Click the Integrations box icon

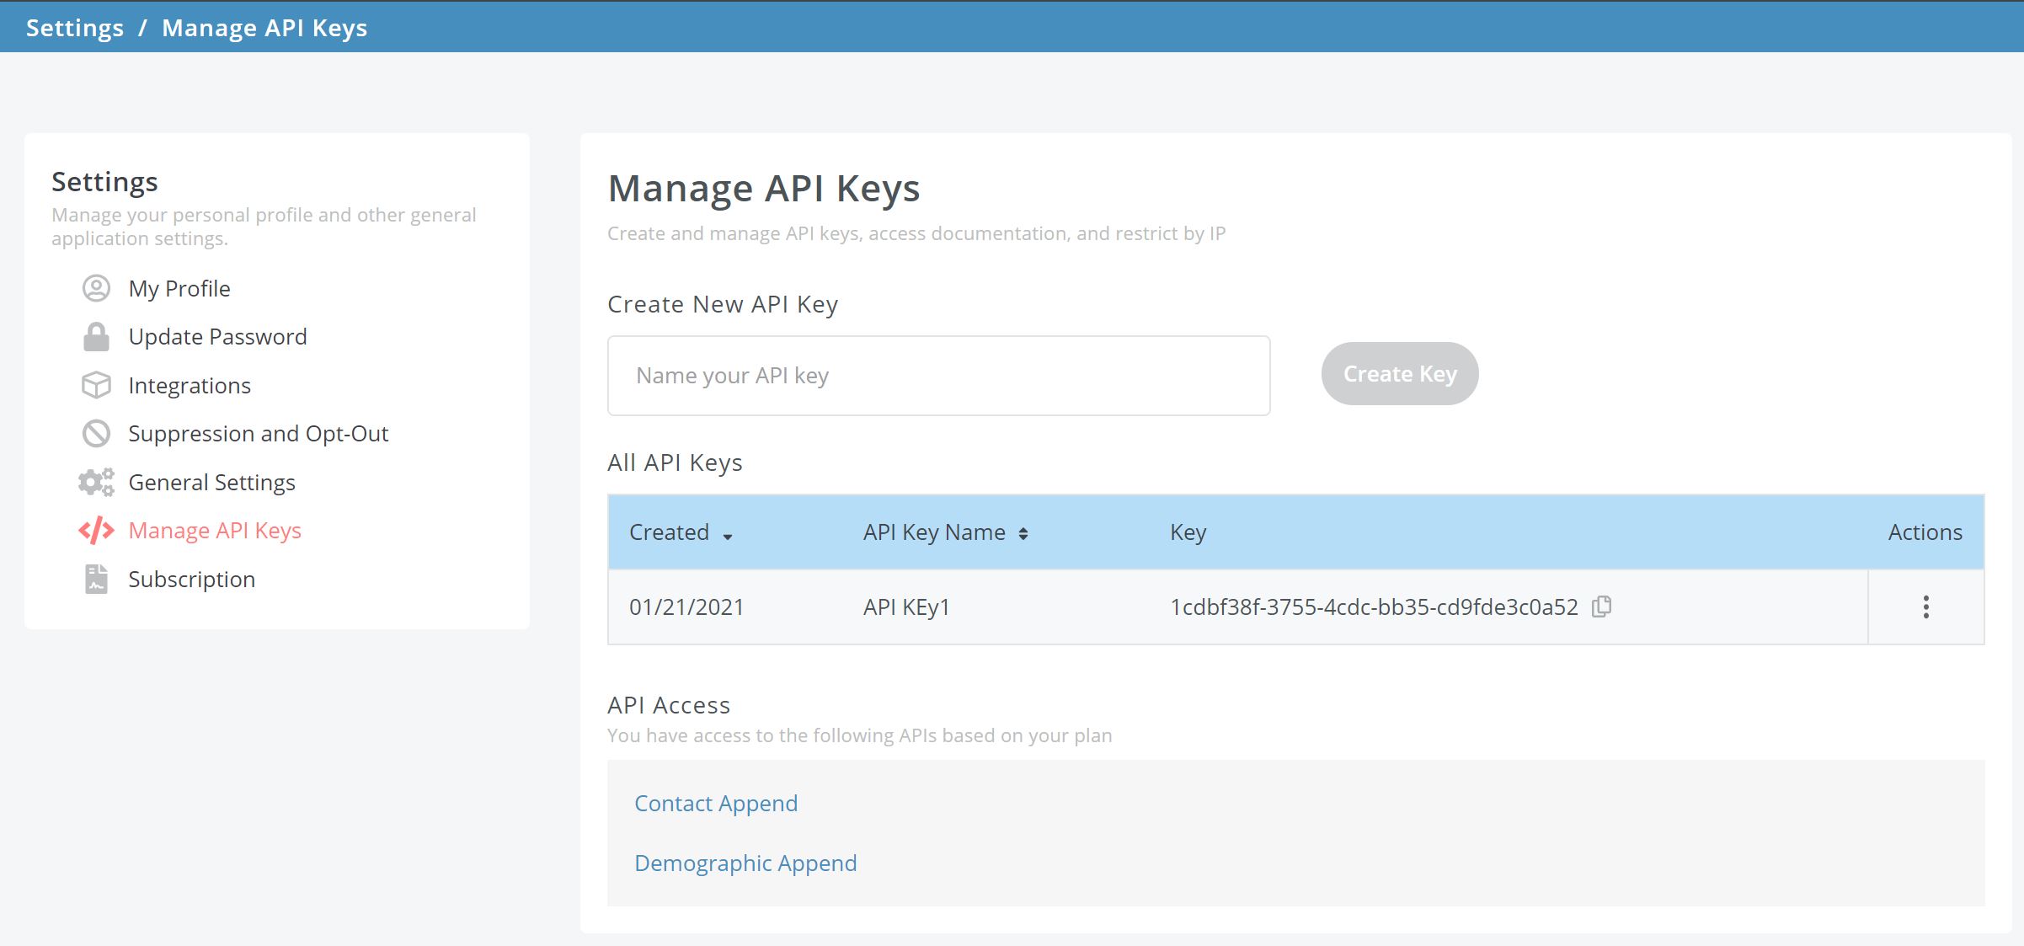[96, 385]
